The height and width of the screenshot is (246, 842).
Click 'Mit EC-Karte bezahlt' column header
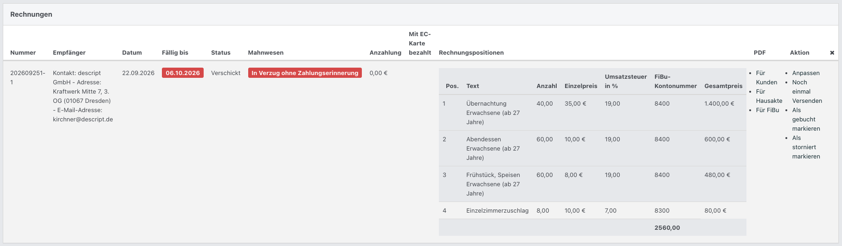click(420, 44)
